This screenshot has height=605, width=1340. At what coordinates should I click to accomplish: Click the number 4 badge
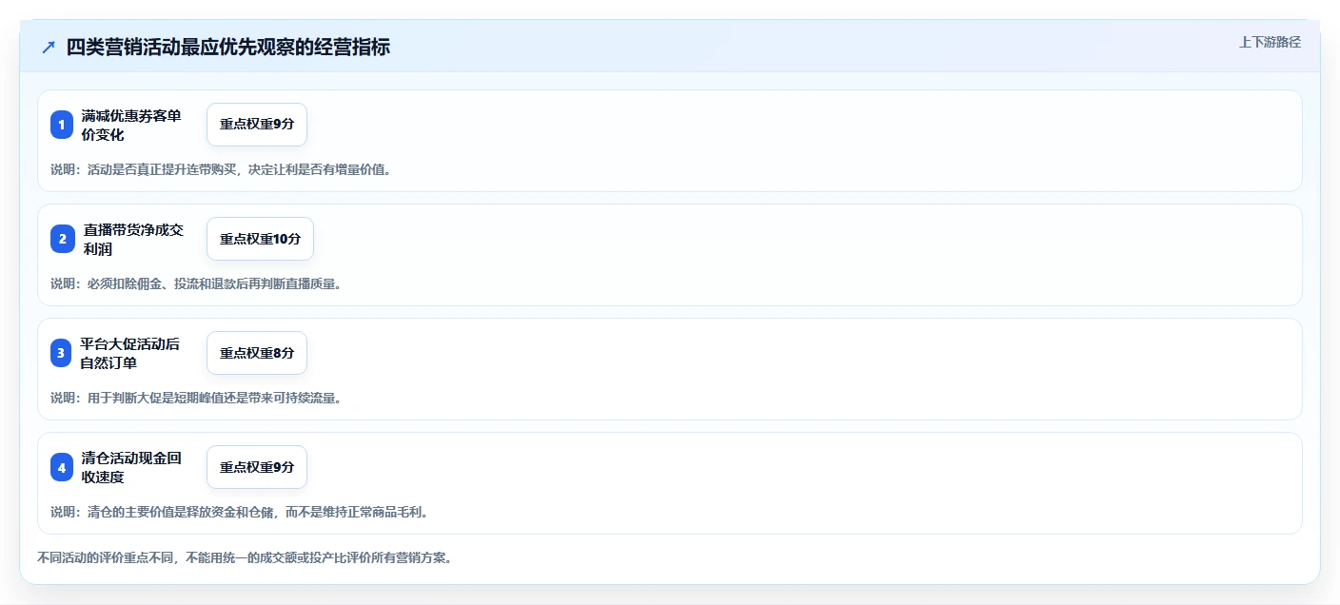point(62,467)
